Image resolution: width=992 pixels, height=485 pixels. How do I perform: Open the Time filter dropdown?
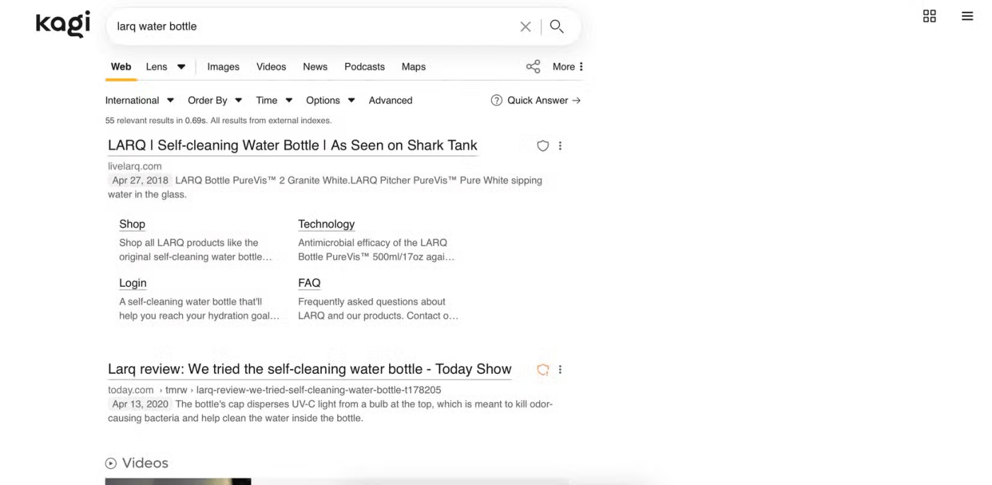pyautogui.click(x=274, y=101)
